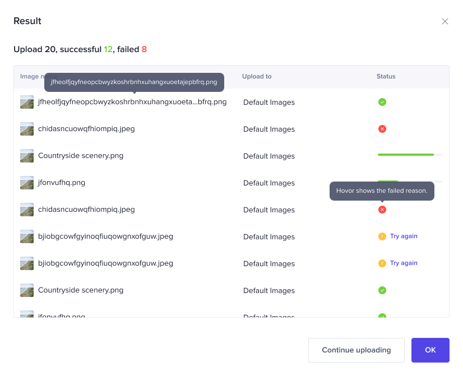Click thumbnail of the uploading Countryside scenery.png row

(27, 156)
